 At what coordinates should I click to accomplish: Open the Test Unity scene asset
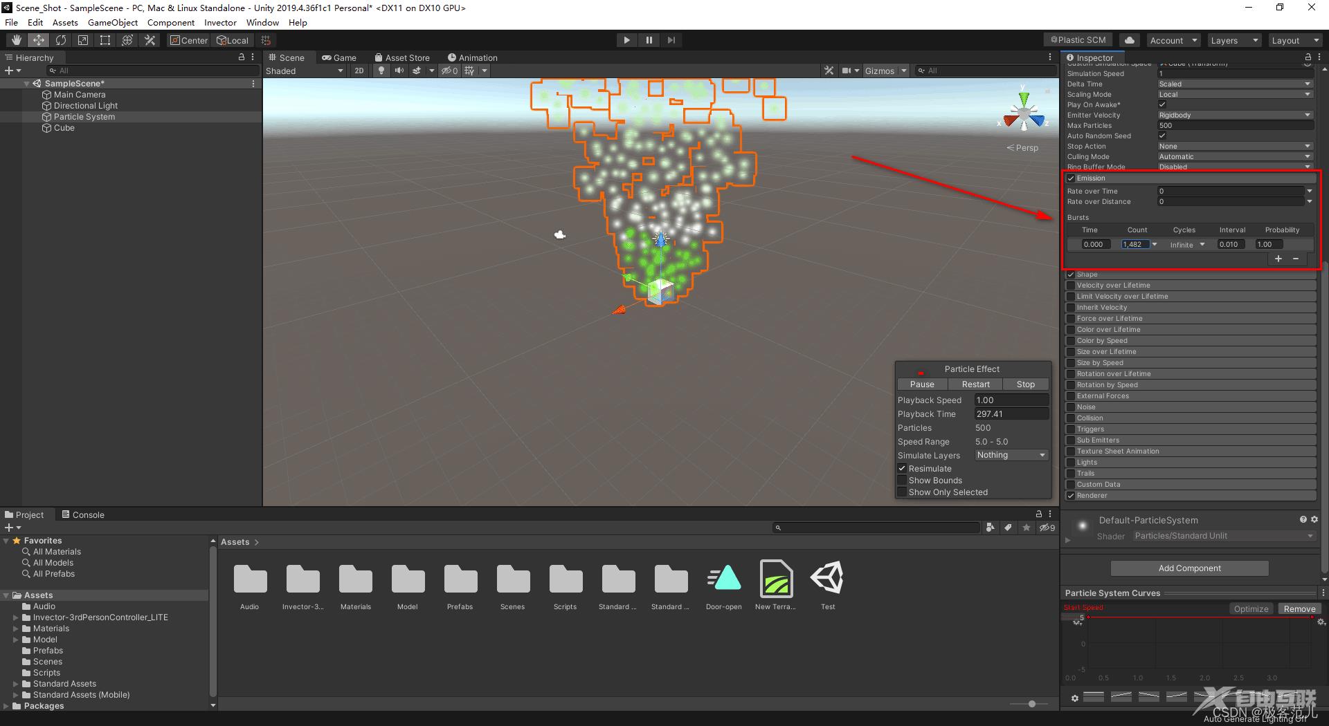(828, 585)
